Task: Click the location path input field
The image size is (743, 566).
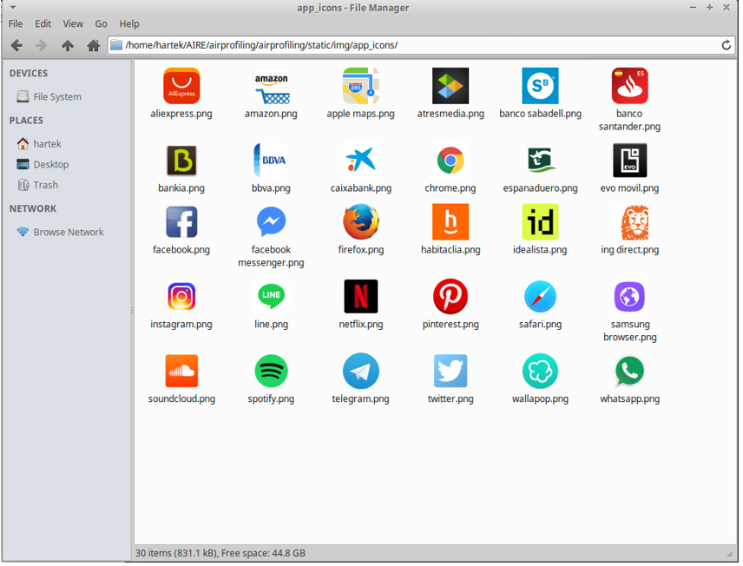Action: 417,45
